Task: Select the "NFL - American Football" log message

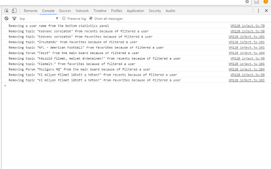Action: click(x=86, y=48)
